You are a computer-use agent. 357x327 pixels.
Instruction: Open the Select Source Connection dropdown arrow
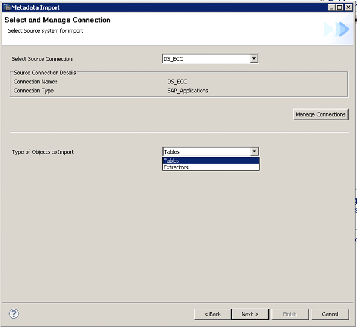click(x=254, y=58)
